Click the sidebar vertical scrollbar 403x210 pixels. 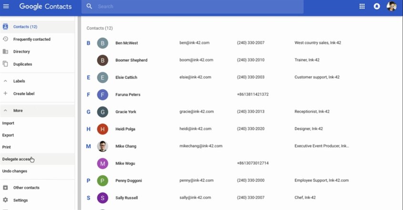pyautogui.click(x=79, y=113)
